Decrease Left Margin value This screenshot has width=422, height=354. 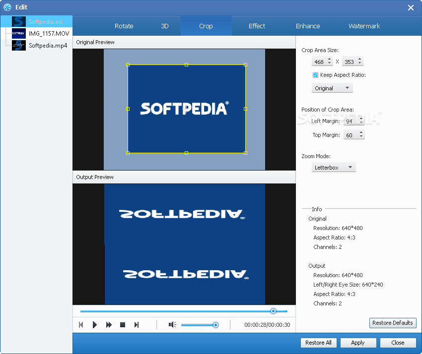click(361, 123)
